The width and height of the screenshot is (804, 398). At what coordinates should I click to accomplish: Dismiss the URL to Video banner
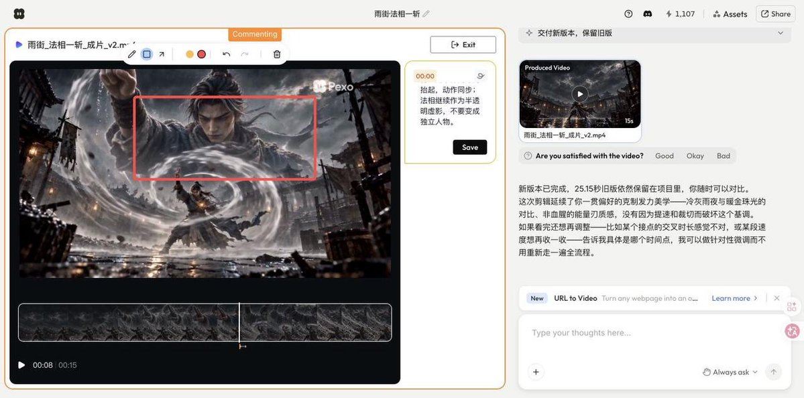tap(777, 298)
